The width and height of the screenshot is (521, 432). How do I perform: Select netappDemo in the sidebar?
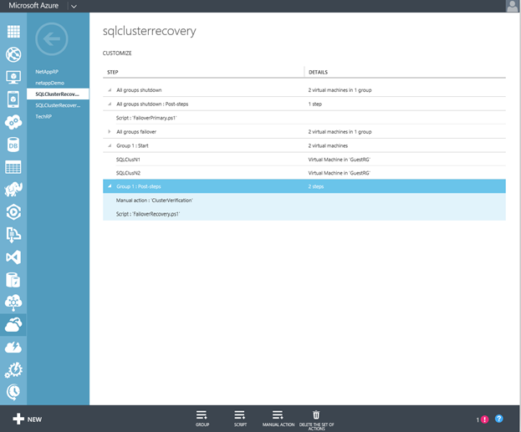(50, 83)
